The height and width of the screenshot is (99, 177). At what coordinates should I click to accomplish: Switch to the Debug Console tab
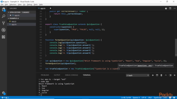tap(71, 75)
